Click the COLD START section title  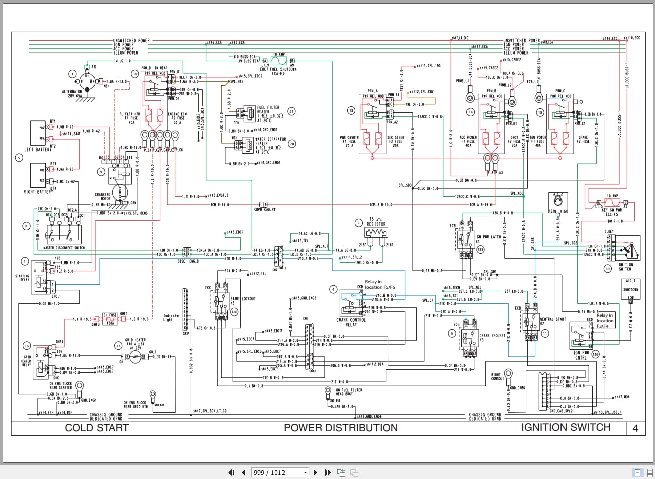(97, 428)
